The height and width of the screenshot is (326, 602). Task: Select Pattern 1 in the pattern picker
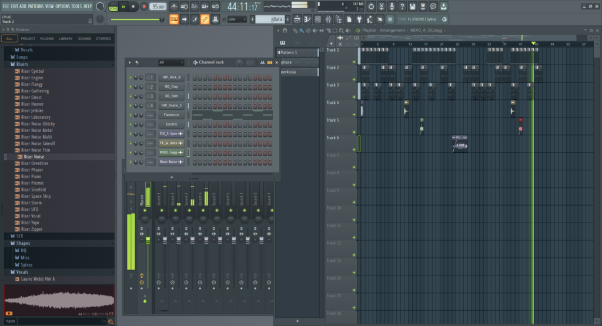297,52
